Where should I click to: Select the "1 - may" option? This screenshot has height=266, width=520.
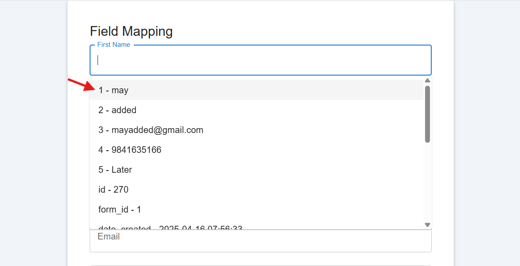[x=256, y=90]
